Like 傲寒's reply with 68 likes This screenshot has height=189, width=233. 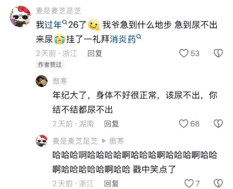(184, 124)
